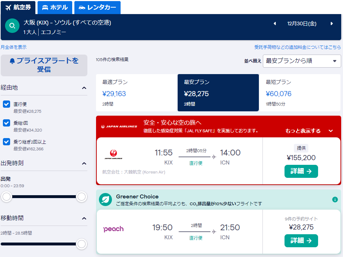Collapse the 経由地 filter section
This screenshot has width=343, height=257.
84,88
